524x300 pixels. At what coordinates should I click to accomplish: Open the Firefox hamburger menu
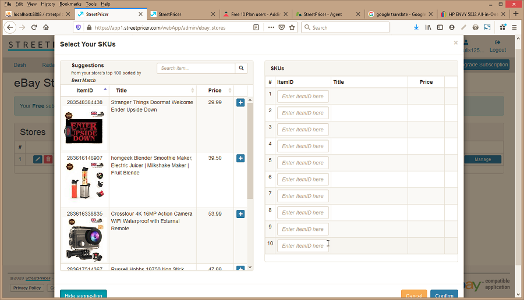tap(514, 27)
